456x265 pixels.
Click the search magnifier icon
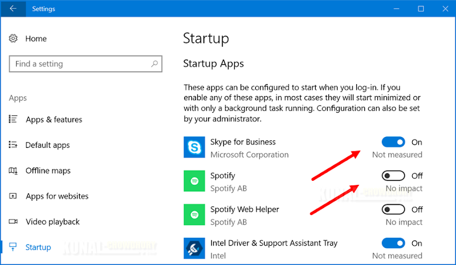154,64
